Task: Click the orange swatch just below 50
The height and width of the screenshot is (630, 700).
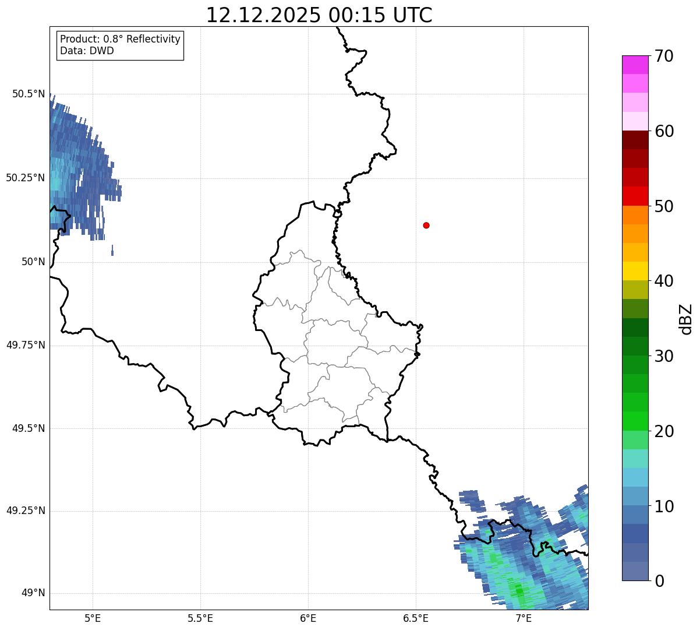Action: click(x=635, y=215)
